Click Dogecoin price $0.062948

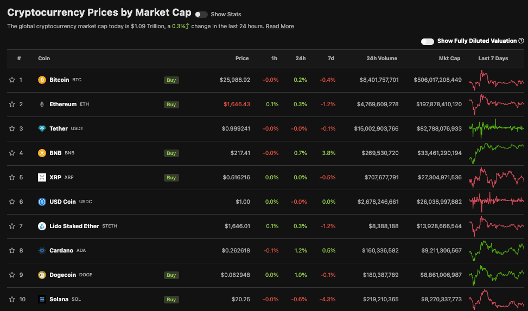point(236,275)
